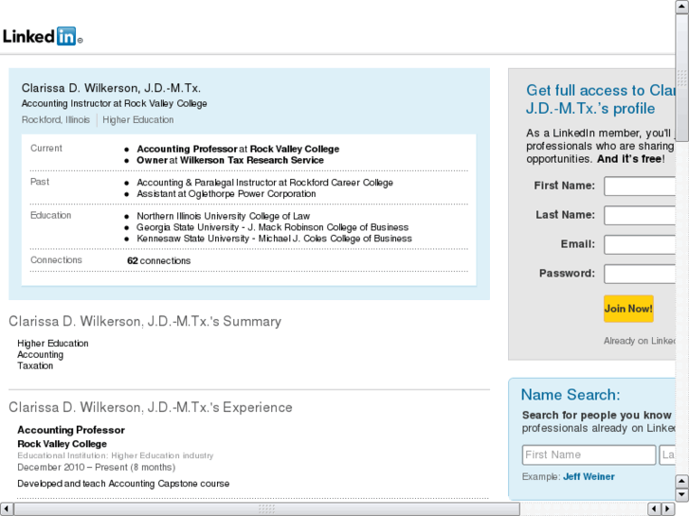Click the vertical scrollbar up arrow near bottom

click(681, 482)
